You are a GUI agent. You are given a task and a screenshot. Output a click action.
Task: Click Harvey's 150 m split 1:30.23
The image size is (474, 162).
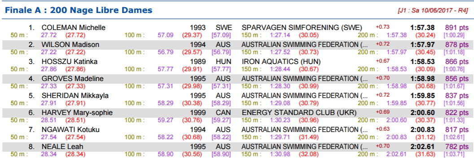[280, 120]
